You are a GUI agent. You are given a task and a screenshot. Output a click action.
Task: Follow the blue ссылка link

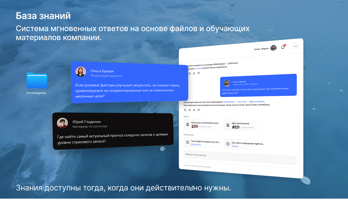click(x=197, y=68)
